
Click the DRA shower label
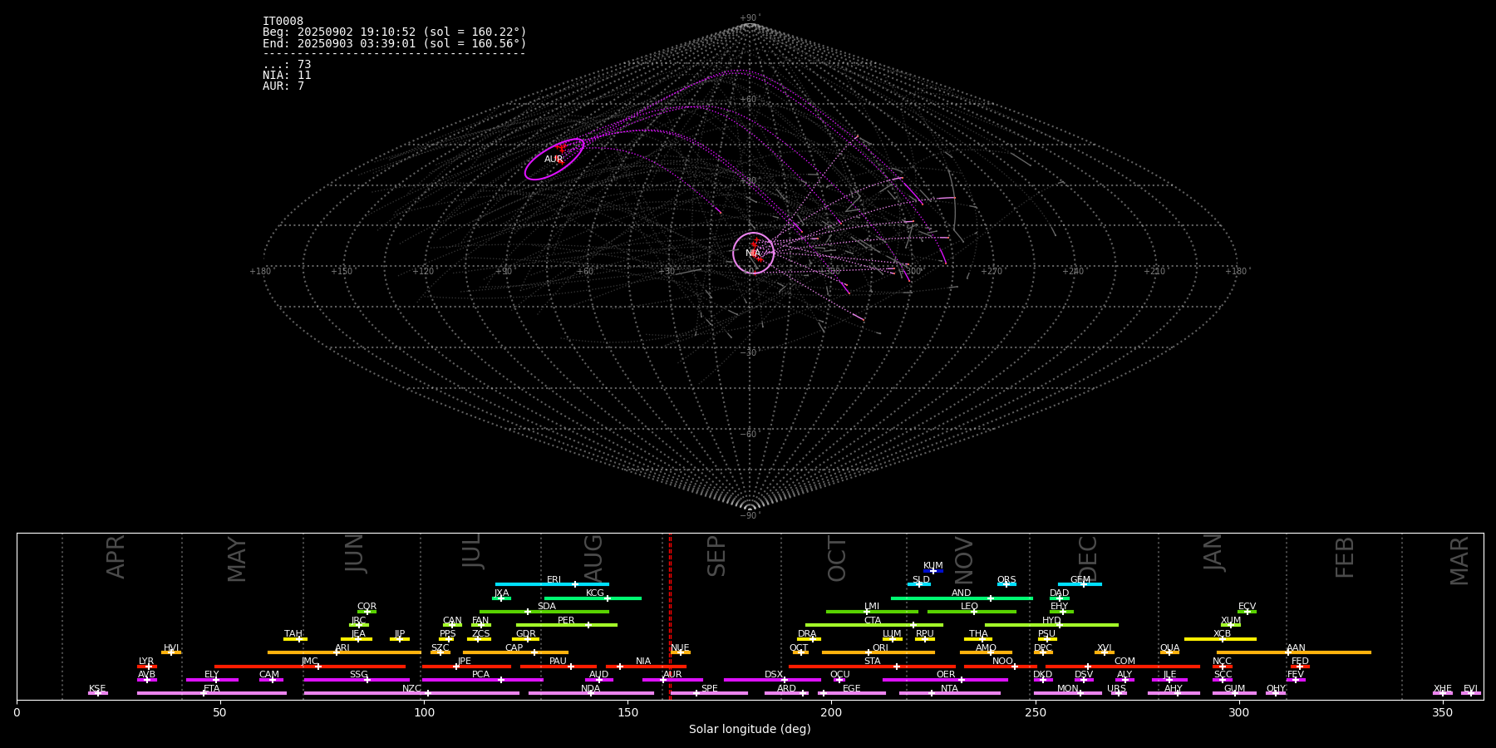[807, 634]
